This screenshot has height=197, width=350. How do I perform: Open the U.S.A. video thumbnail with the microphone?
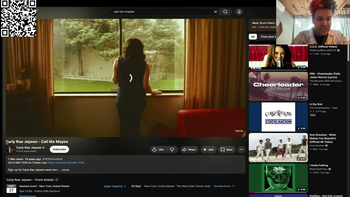click(278, 57)
